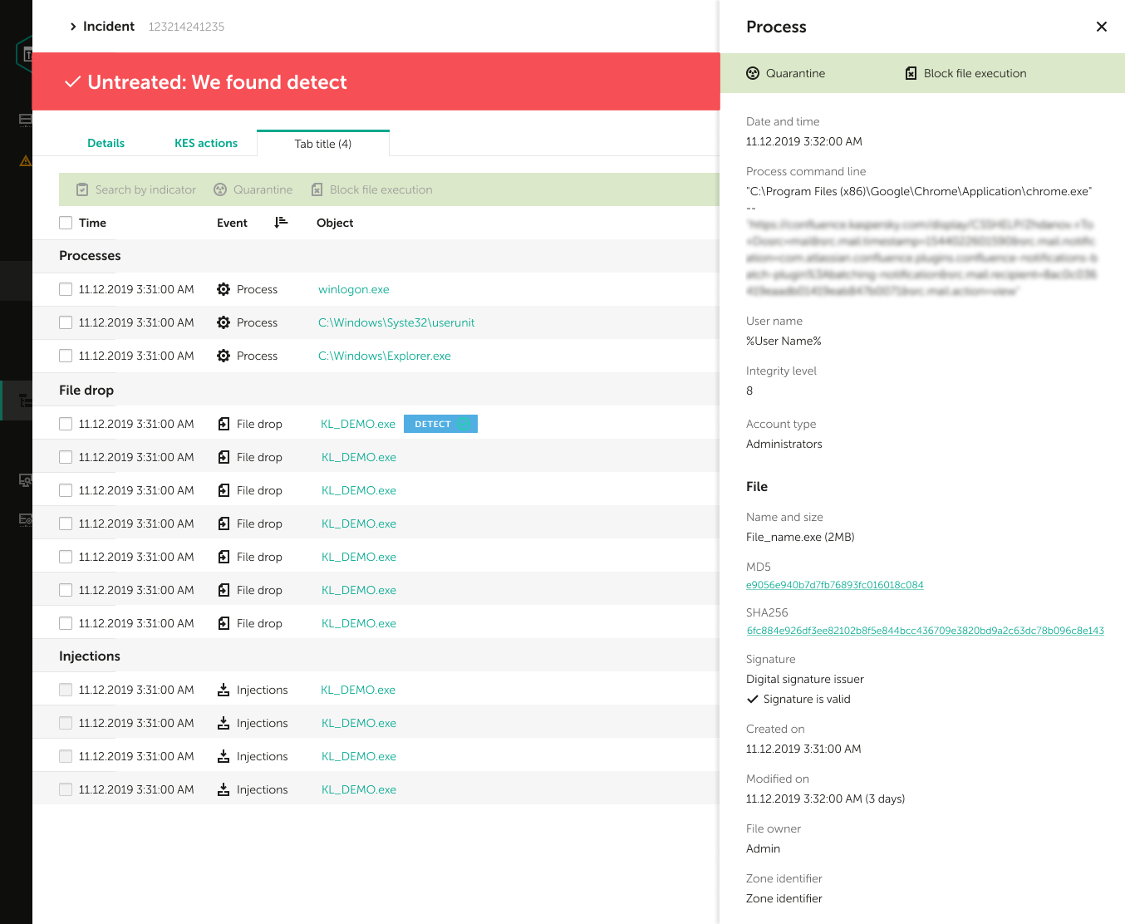1125x924 pixels.
Task: Select checkbox for C:\Windows\Explorer.exe row
Action: point(66,356)
